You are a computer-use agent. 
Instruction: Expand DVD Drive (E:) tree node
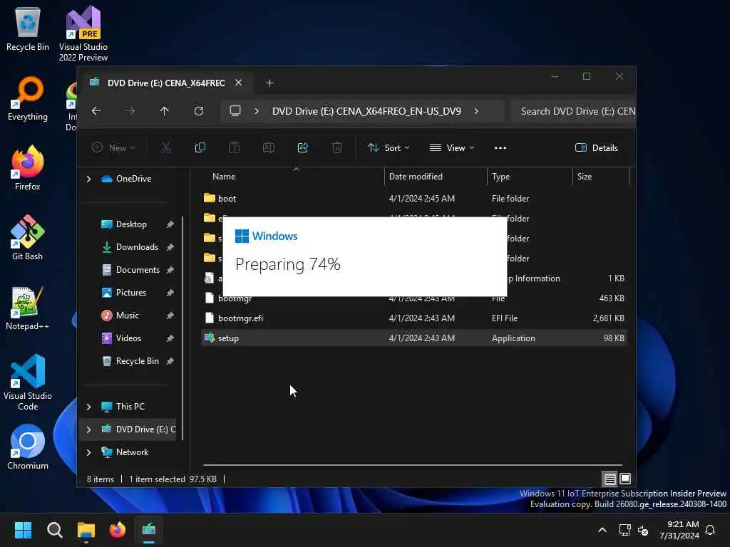pyautogui.click(x=88, y=429)
